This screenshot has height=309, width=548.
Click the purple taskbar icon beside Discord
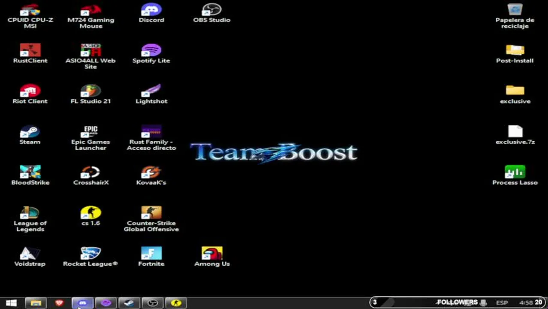click(x=106, y=303)
